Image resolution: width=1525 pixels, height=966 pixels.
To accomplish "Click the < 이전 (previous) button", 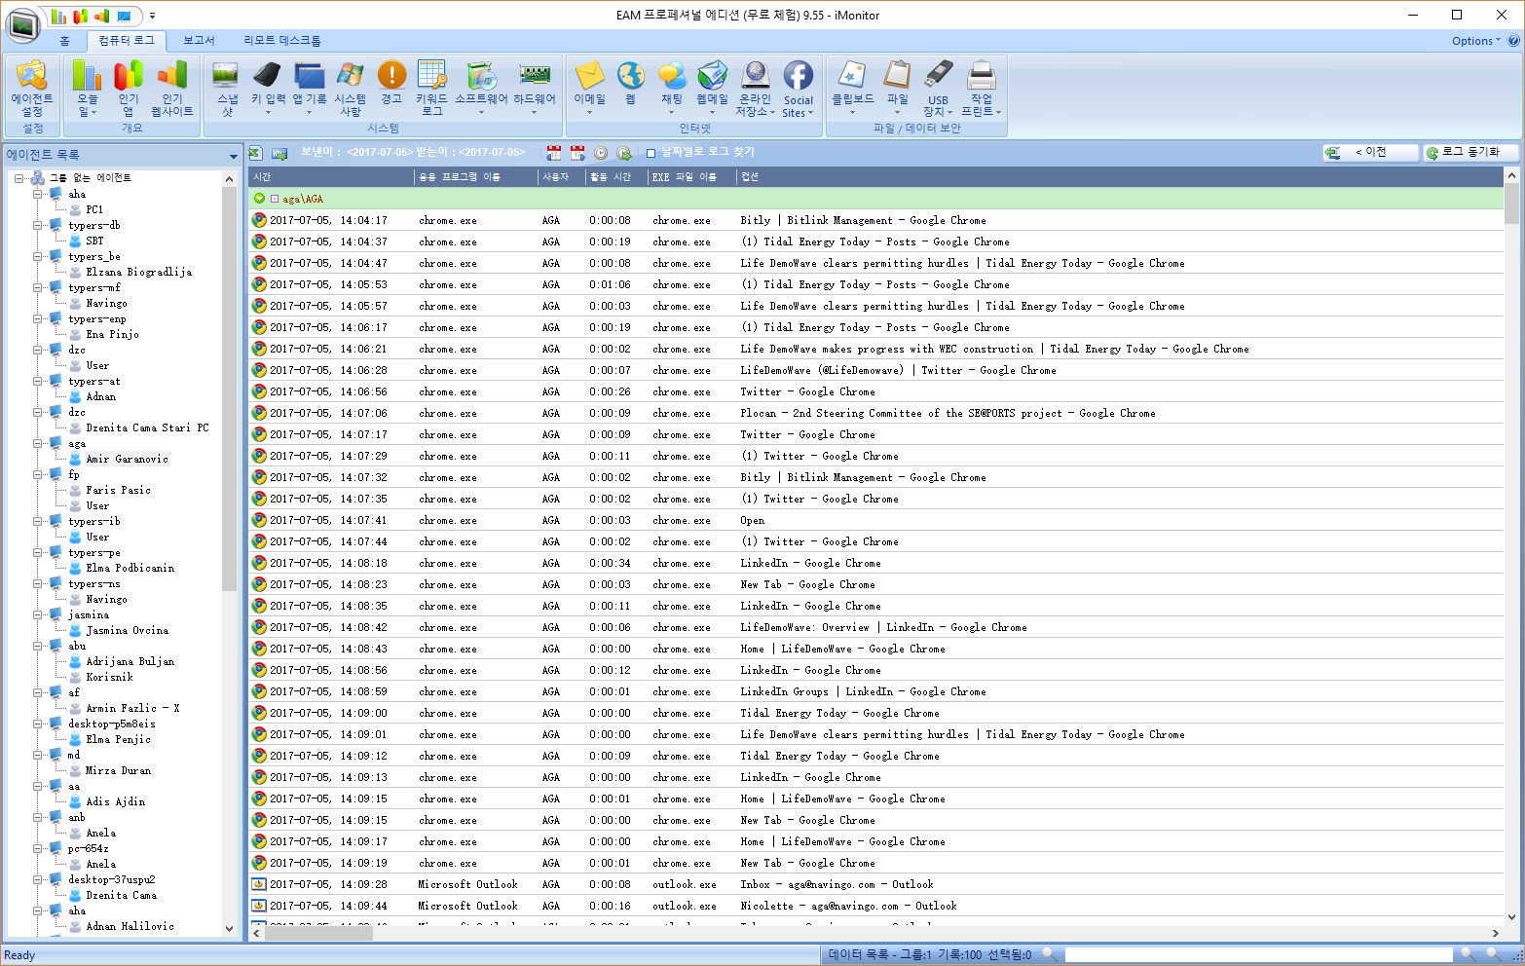I will (x=1370, y=152).
